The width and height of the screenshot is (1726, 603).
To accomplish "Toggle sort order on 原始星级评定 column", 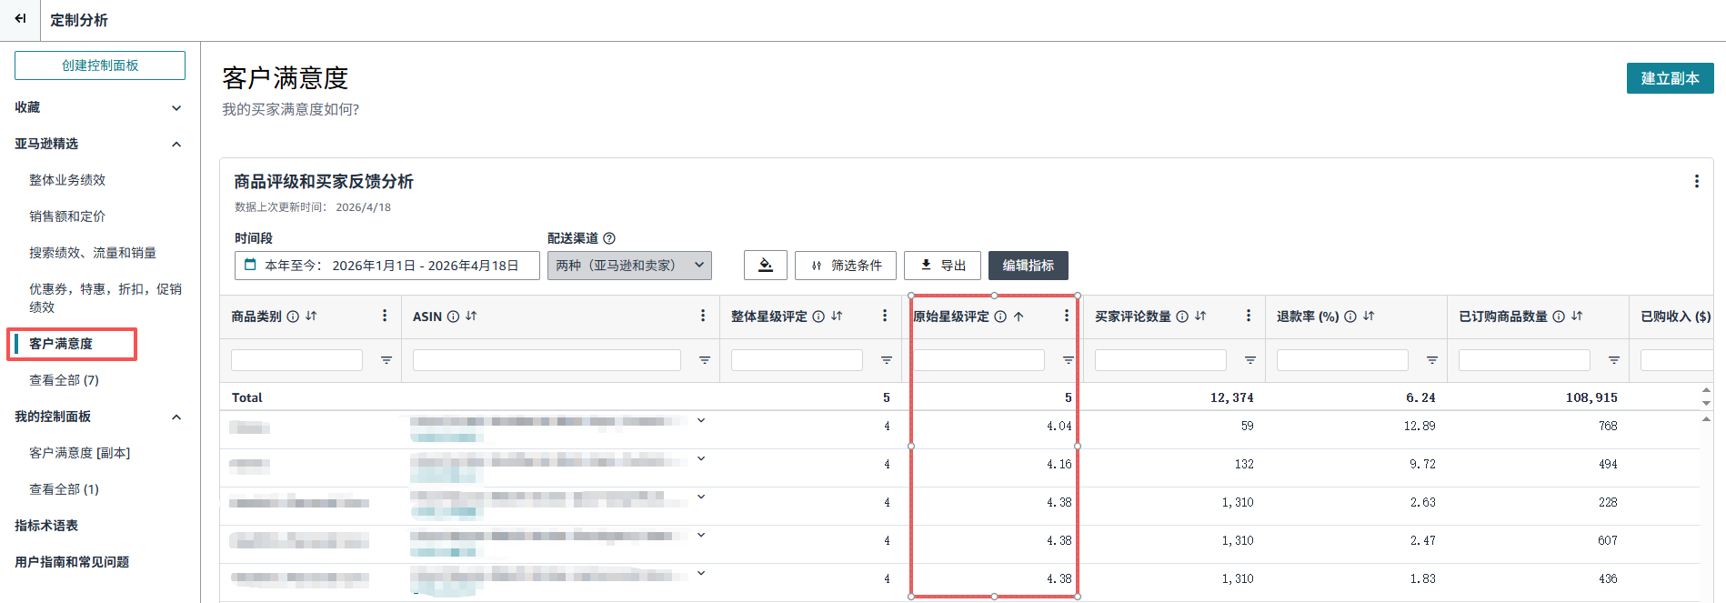I will (x=1019, y=317).
